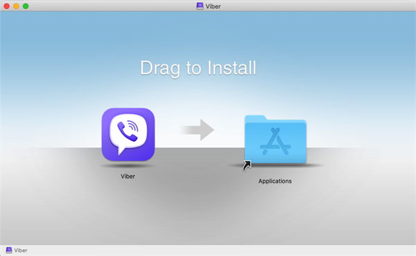Screen dimensions: 416x256
Task: Select the Viber label beneath the app icon
Action: [128, 176]
